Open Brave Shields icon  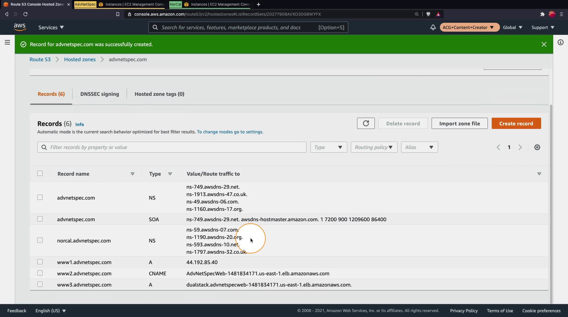[428, 14]
